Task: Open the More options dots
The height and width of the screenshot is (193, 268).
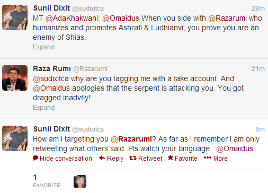Action: pos(208,157)
